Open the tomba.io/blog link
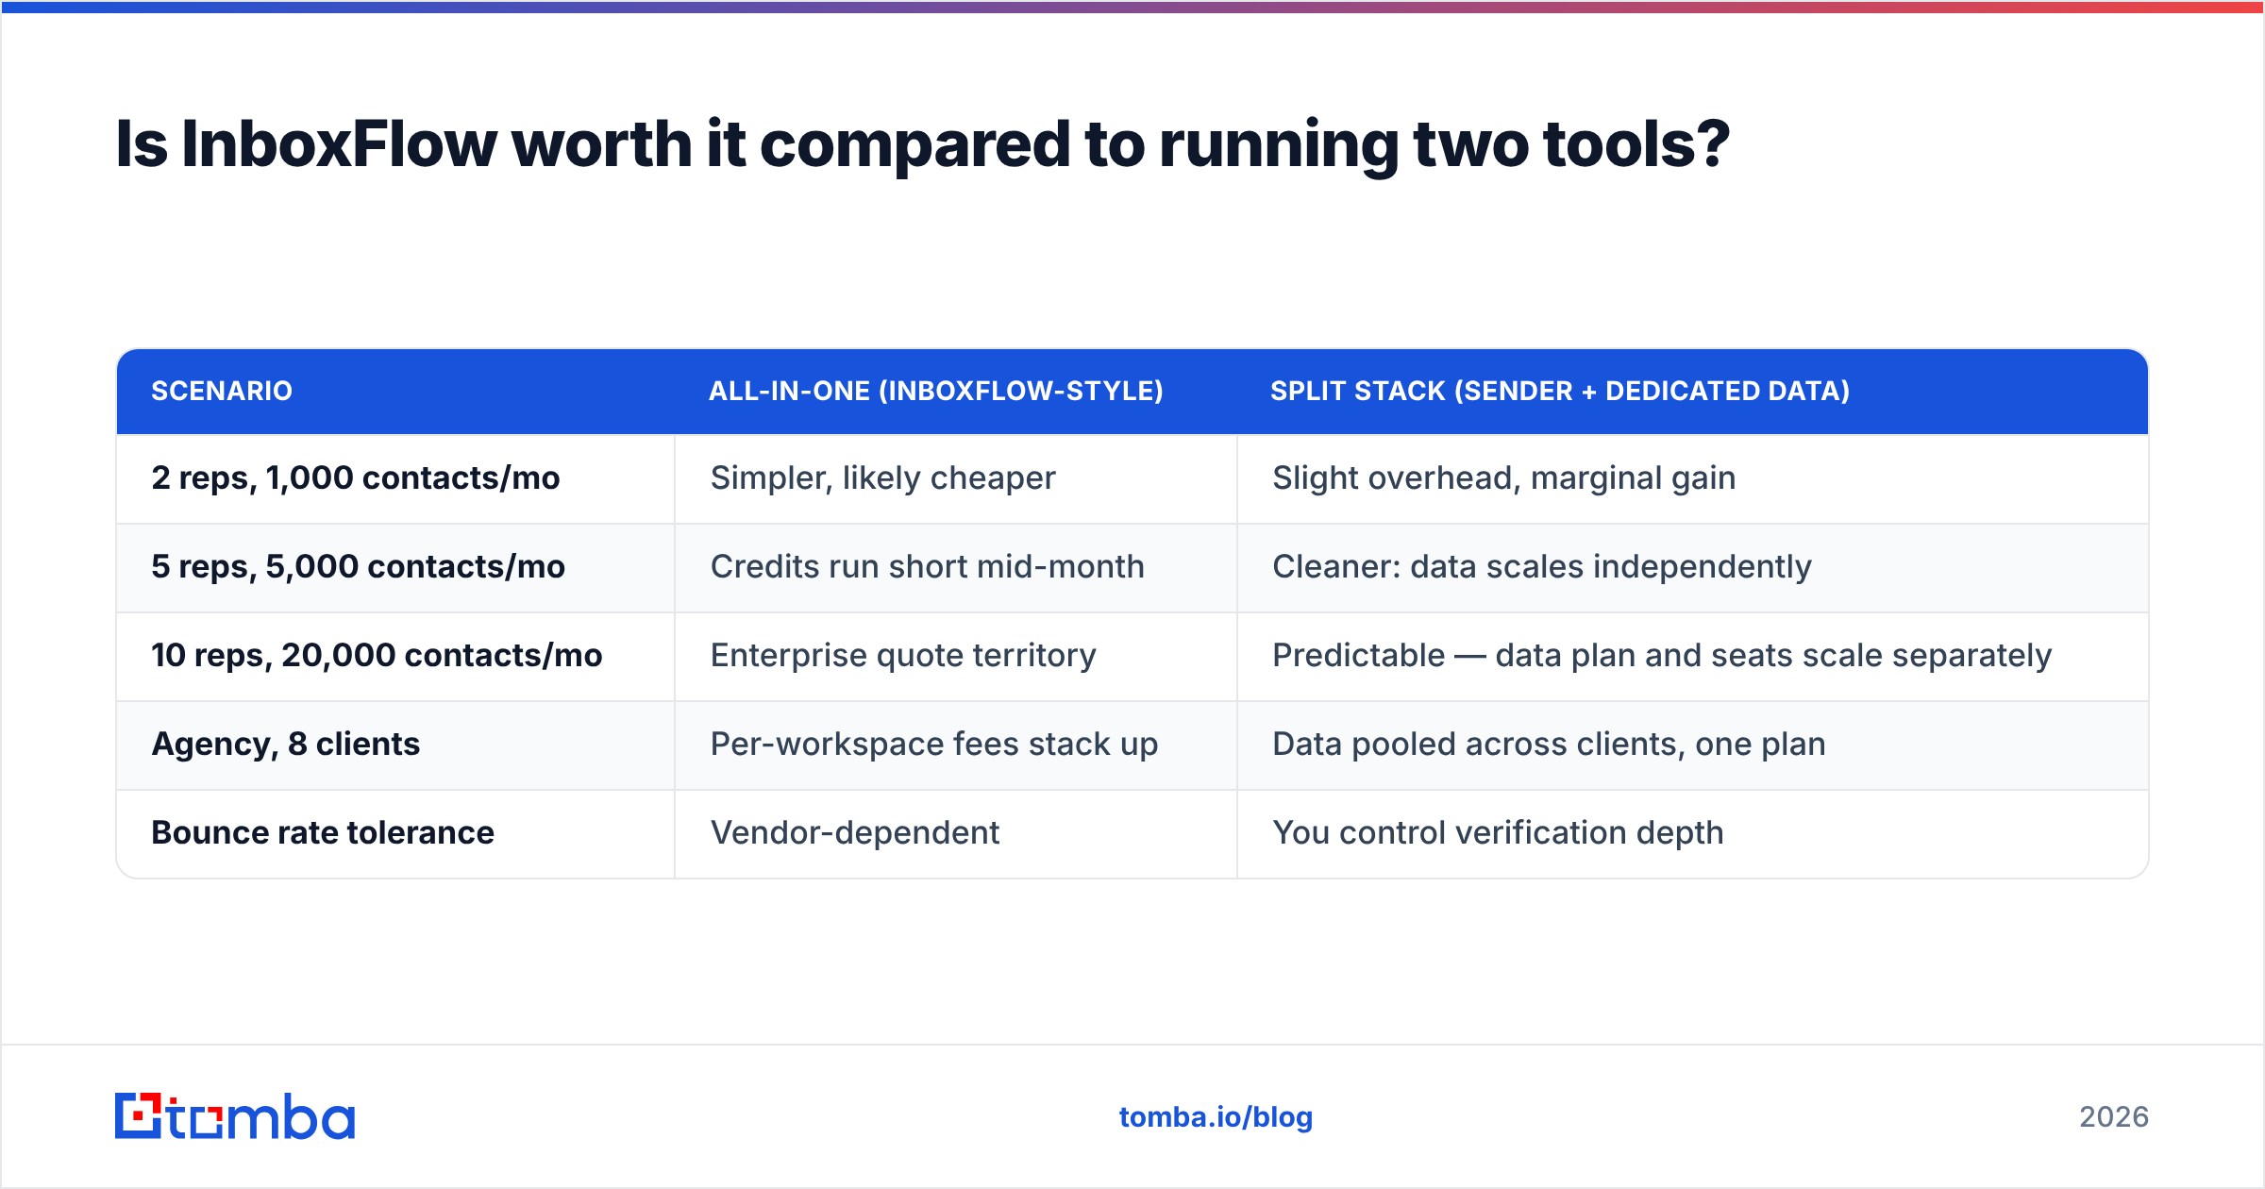Screen dimensions: 2265x1189 pos(1216,1117)
